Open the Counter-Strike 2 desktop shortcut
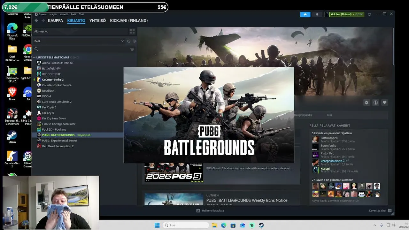The height and width of the screenshot is (230, 409). (x=12, y=159)
